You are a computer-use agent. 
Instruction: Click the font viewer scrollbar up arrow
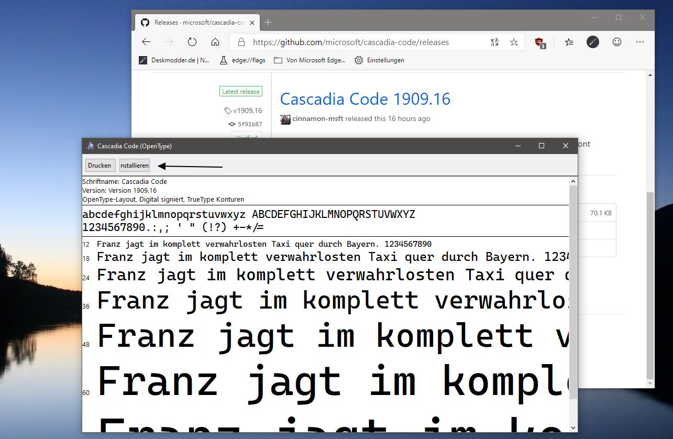pos(573,181)
